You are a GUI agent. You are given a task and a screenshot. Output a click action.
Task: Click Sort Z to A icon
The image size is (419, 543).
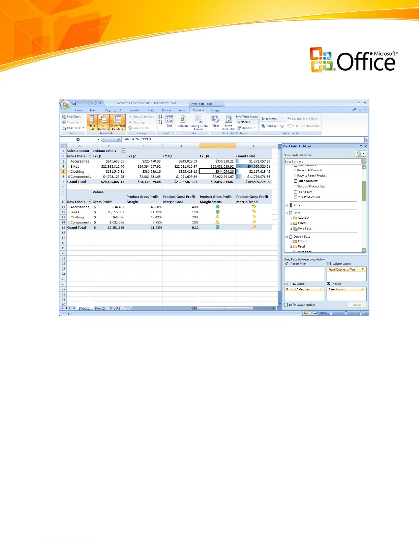(160, 122)
